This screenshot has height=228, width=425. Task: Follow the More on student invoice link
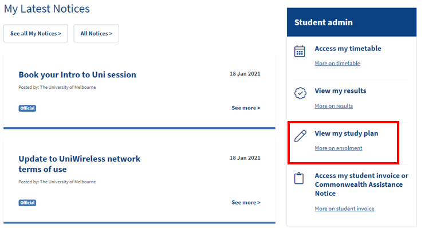click(344, 209)
